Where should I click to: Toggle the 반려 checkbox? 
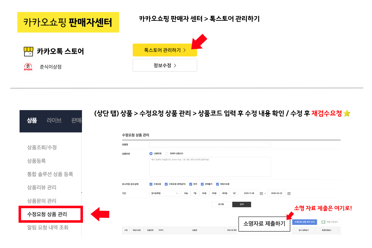pos(191,184)
